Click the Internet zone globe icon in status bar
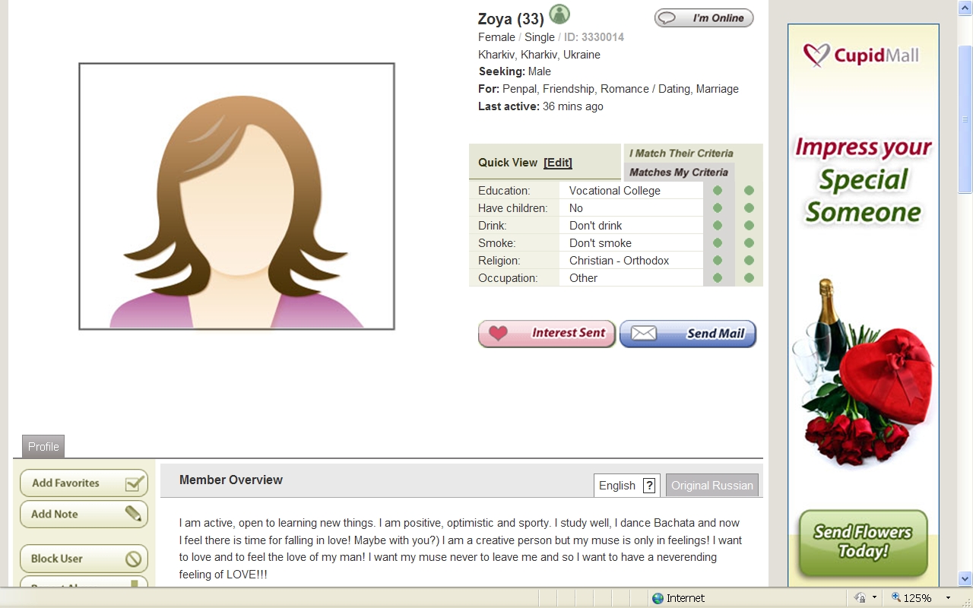Screen dimensions: 973x608 tap(658, 598)
